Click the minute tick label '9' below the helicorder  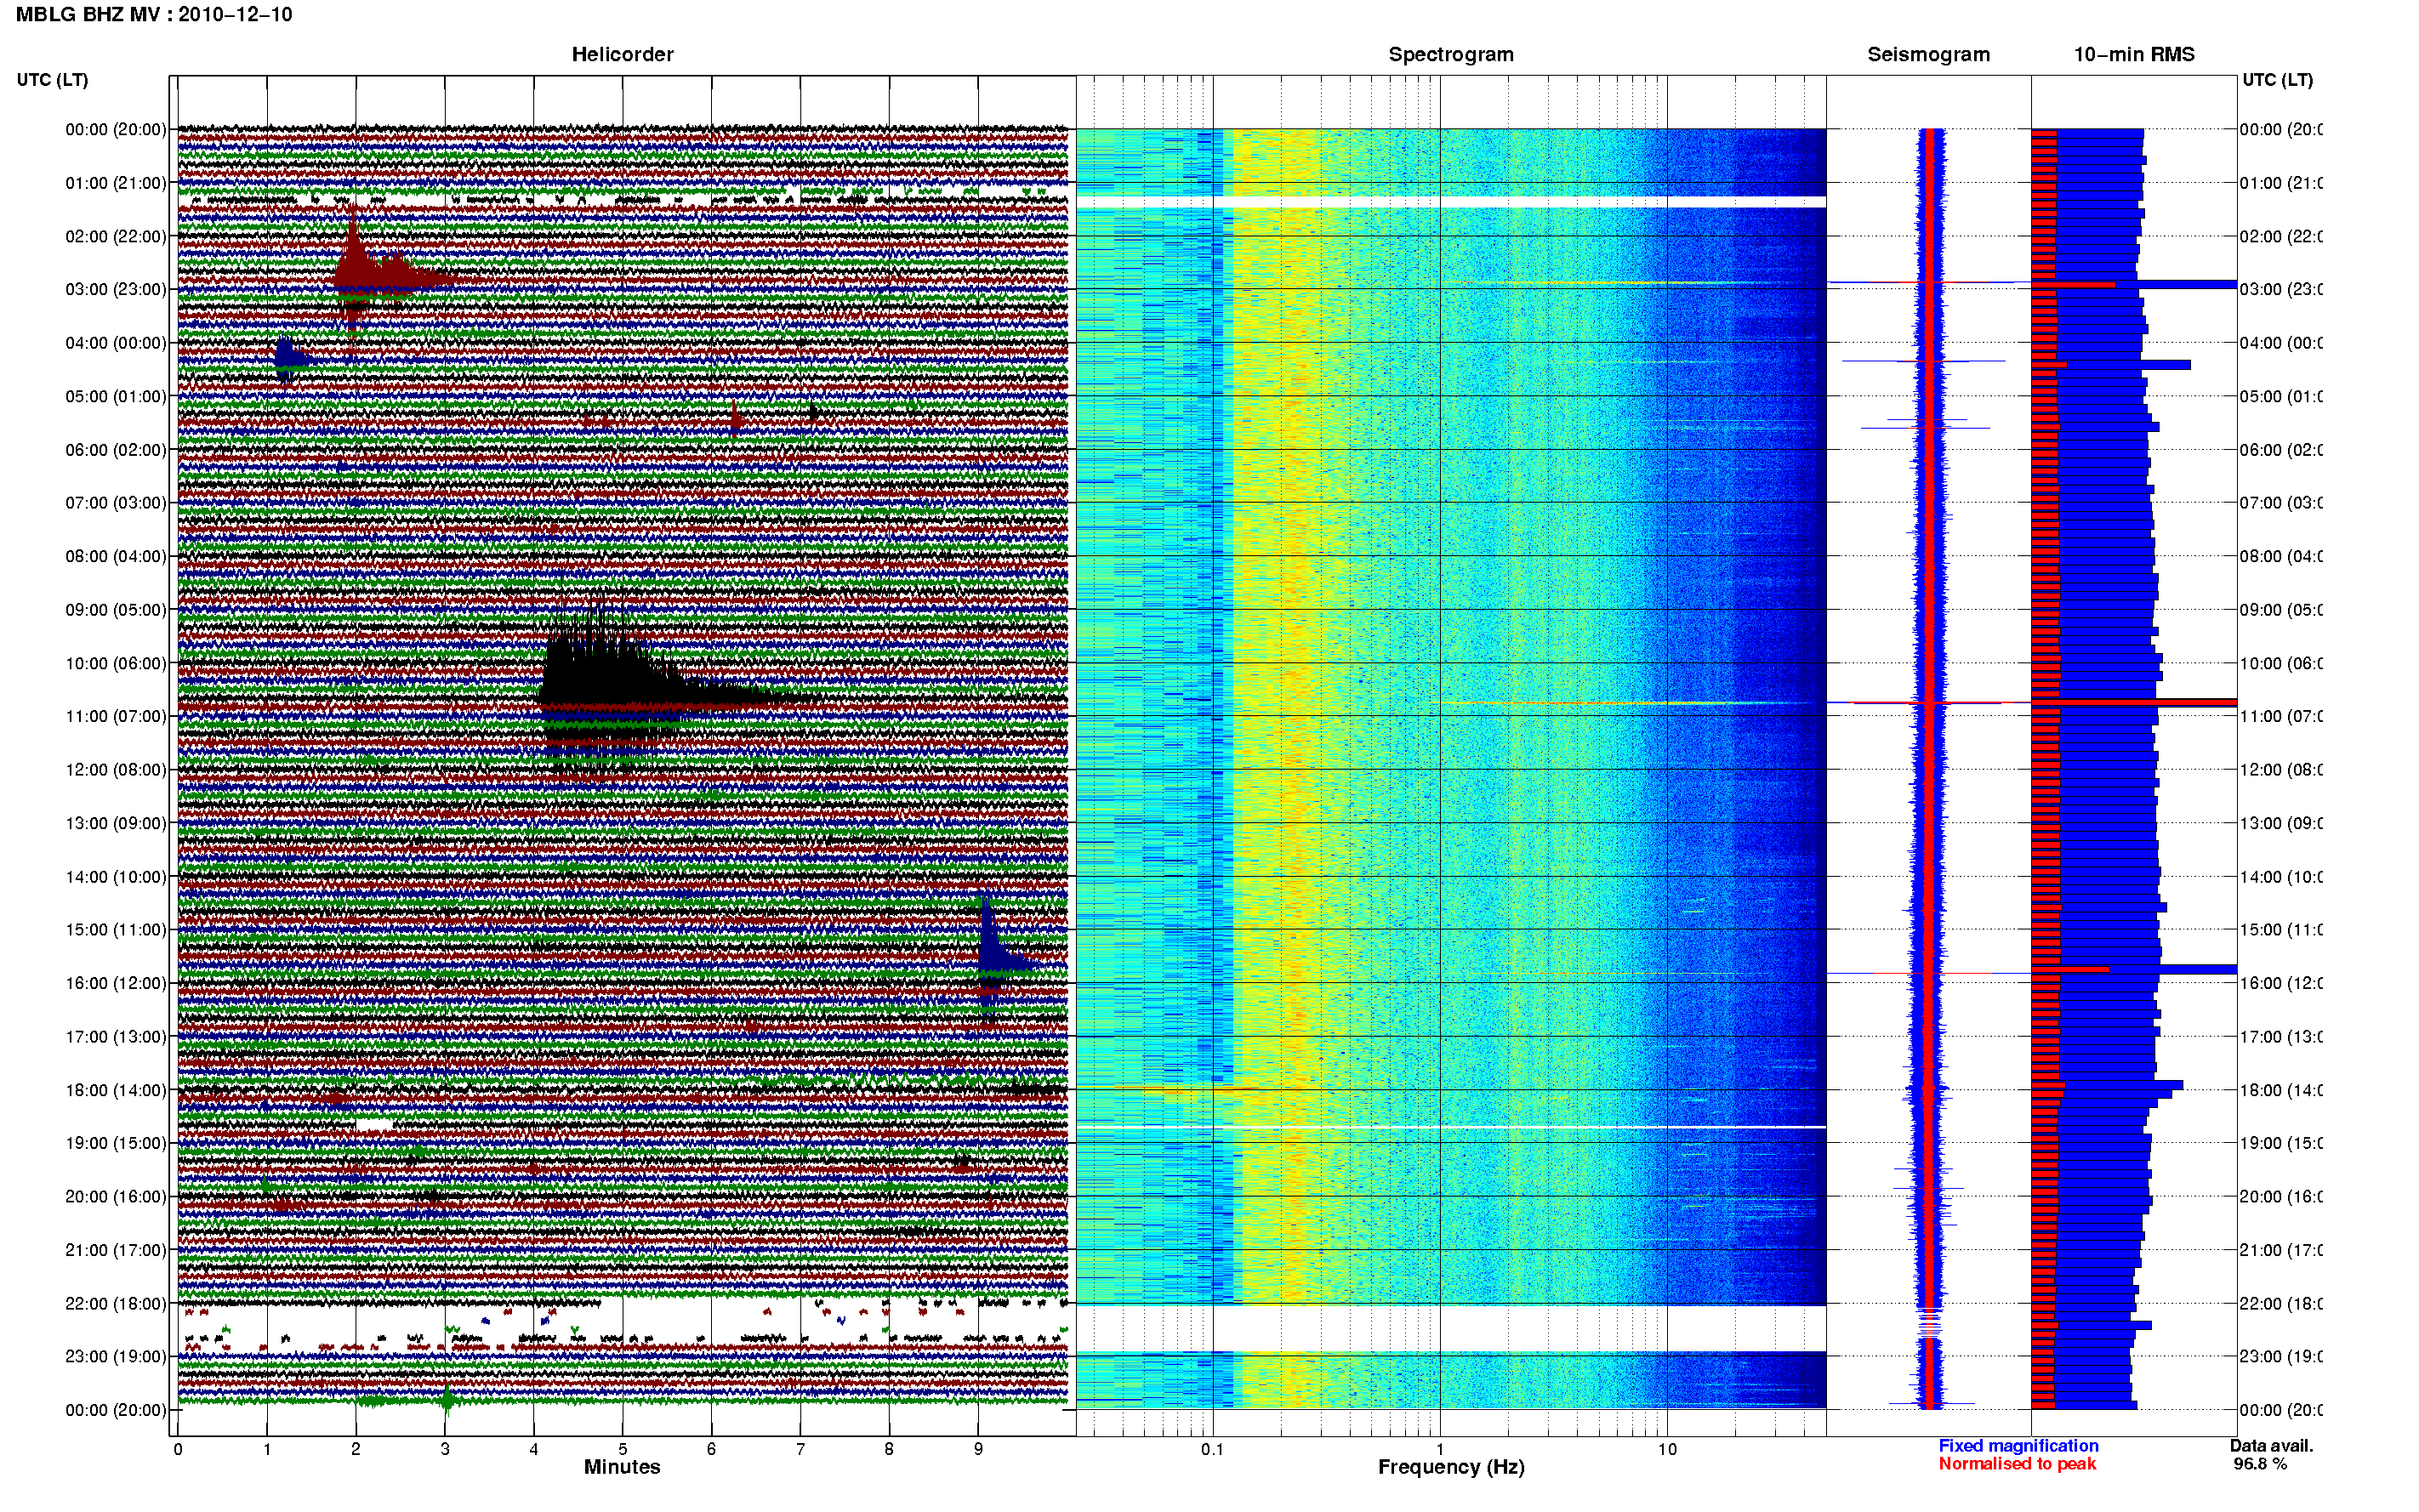(978, 1449)
